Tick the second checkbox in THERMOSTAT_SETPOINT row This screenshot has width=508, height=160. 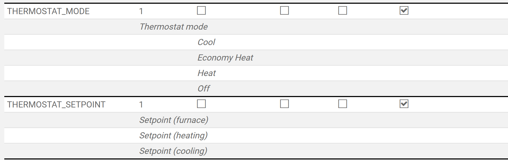pos(284,104)
